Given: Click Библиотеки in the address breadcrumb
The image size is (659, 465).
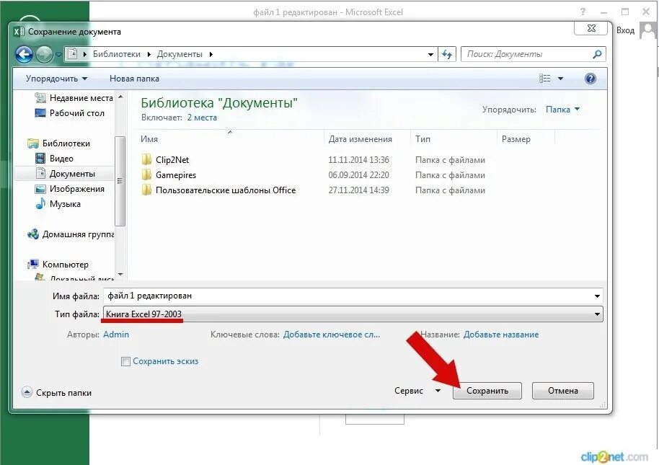Looking at the screenshot, I should point(116,54).
